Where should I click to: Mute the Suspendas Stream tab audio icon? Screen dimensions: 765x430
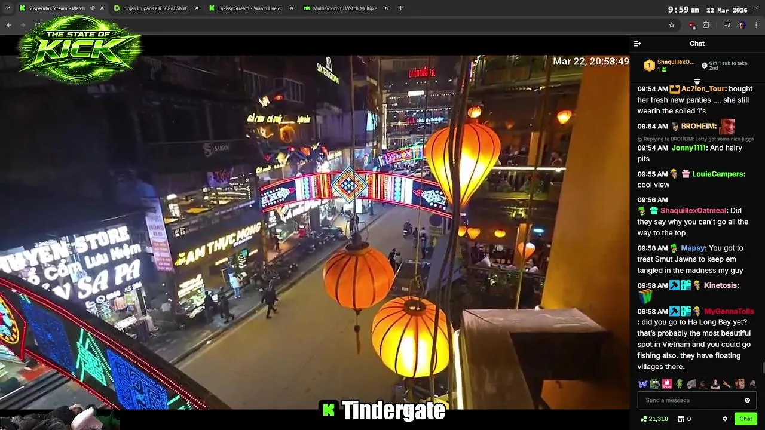click(x=93, y=8)
